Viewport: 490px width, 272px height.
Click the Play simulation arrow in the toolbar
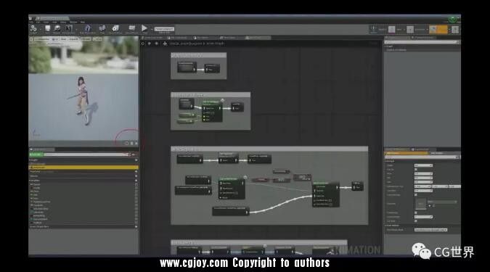click(x=144, y=28)
